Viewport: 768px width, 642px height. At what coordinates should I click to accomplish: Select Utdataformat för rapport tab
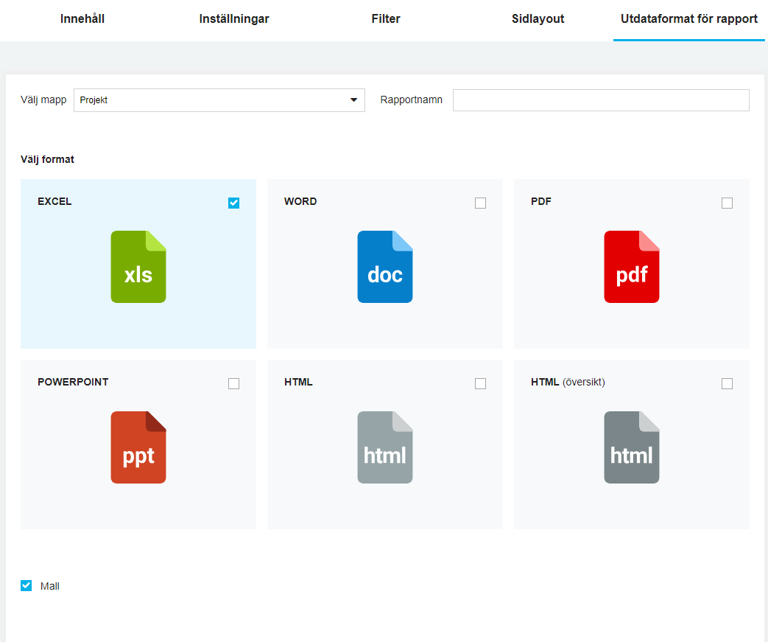(x=688, y=18)
